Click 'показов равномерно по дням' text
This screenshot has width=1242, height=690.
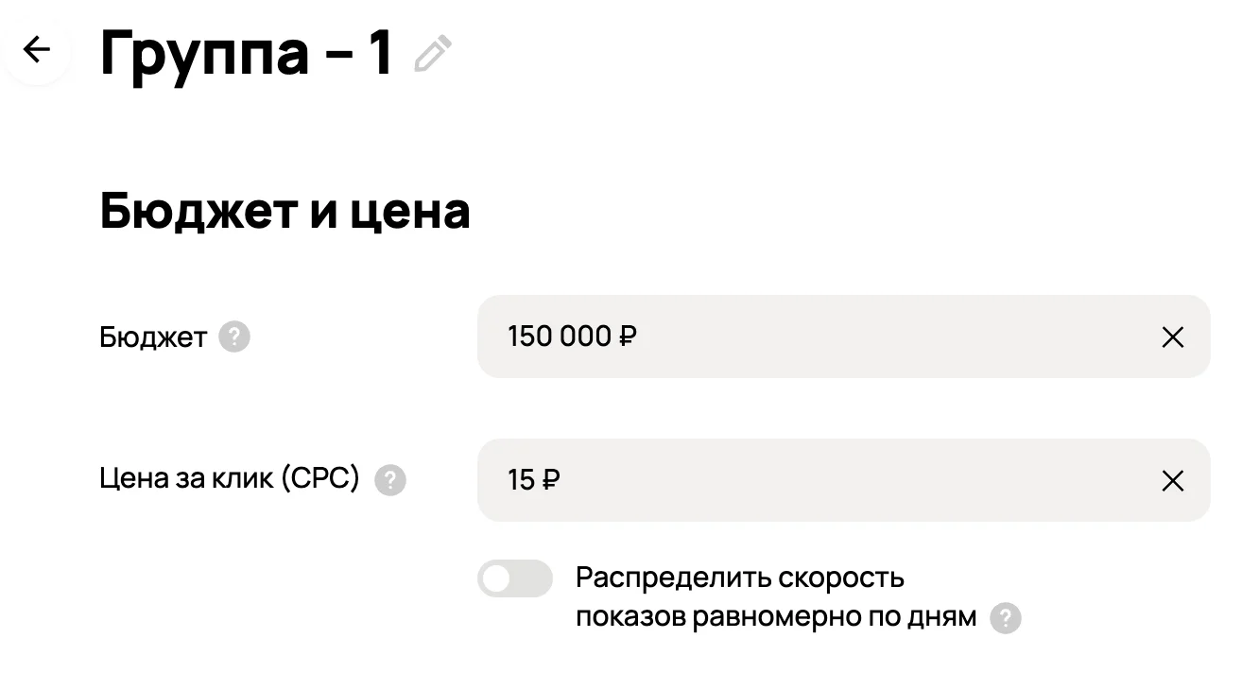point(775,617)
